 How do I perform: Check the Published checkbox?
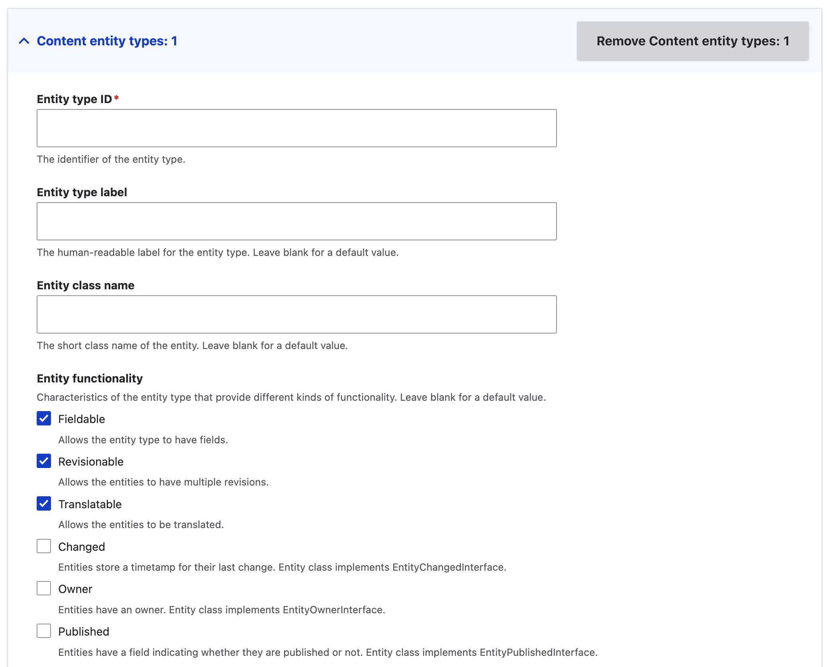pyautogui.click(x=44, y=631)
